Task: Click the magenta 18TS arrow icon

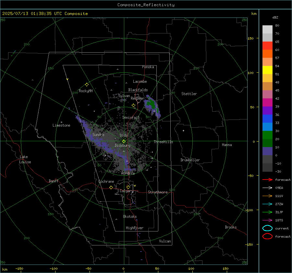Action: click(267, 220)
